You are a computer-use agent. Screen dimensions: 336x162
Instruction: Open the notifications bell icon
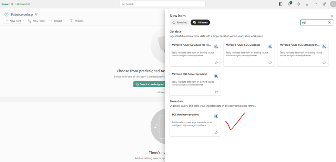click(x=289, y=4)
